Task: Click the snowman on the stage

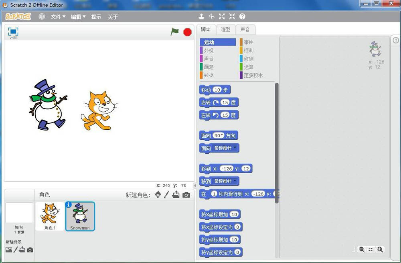Action: point(48,105)
